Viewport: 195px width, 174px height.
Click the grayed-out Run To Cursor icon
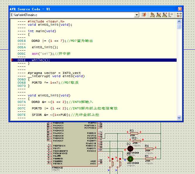click(x=171, y=15)
